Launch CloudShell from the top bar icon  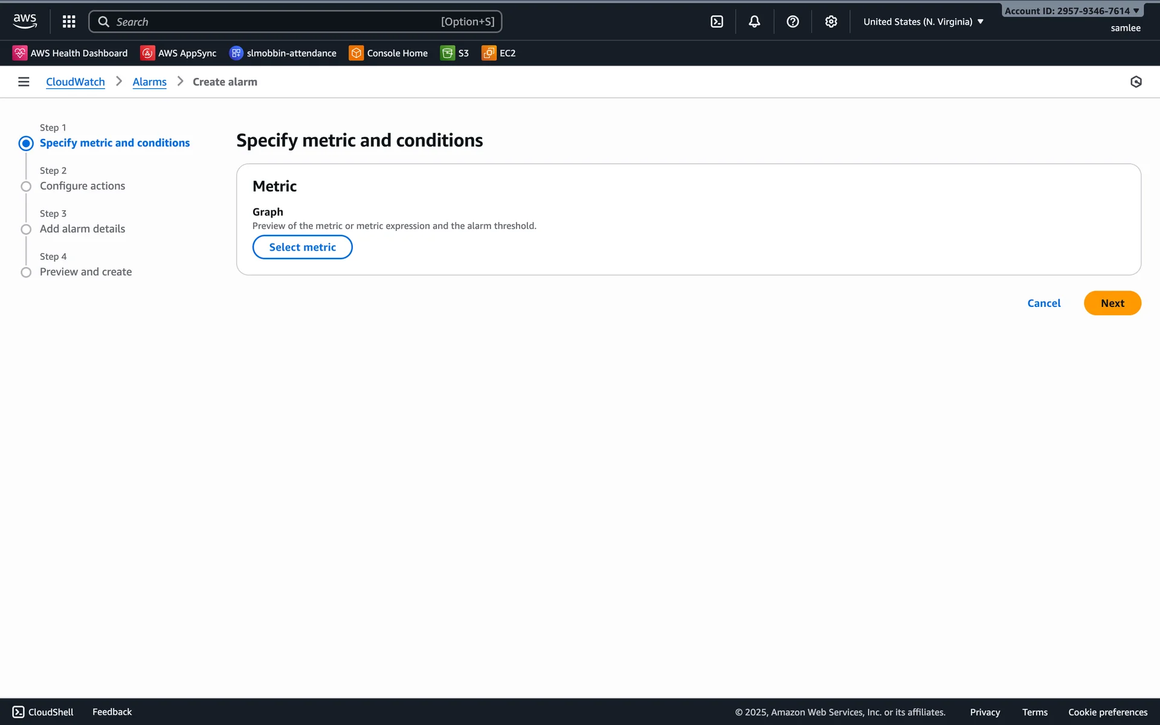[x=717, y=22]
